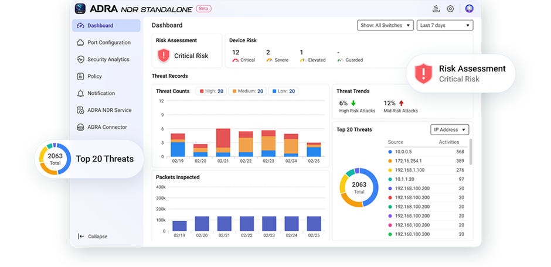This screenshot has height=267, width=551.
Task: Click the Notification bell icon
Action: coord(81,94)
